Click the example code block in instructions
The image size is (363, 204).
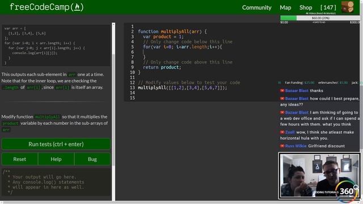[x=56, y=45]
